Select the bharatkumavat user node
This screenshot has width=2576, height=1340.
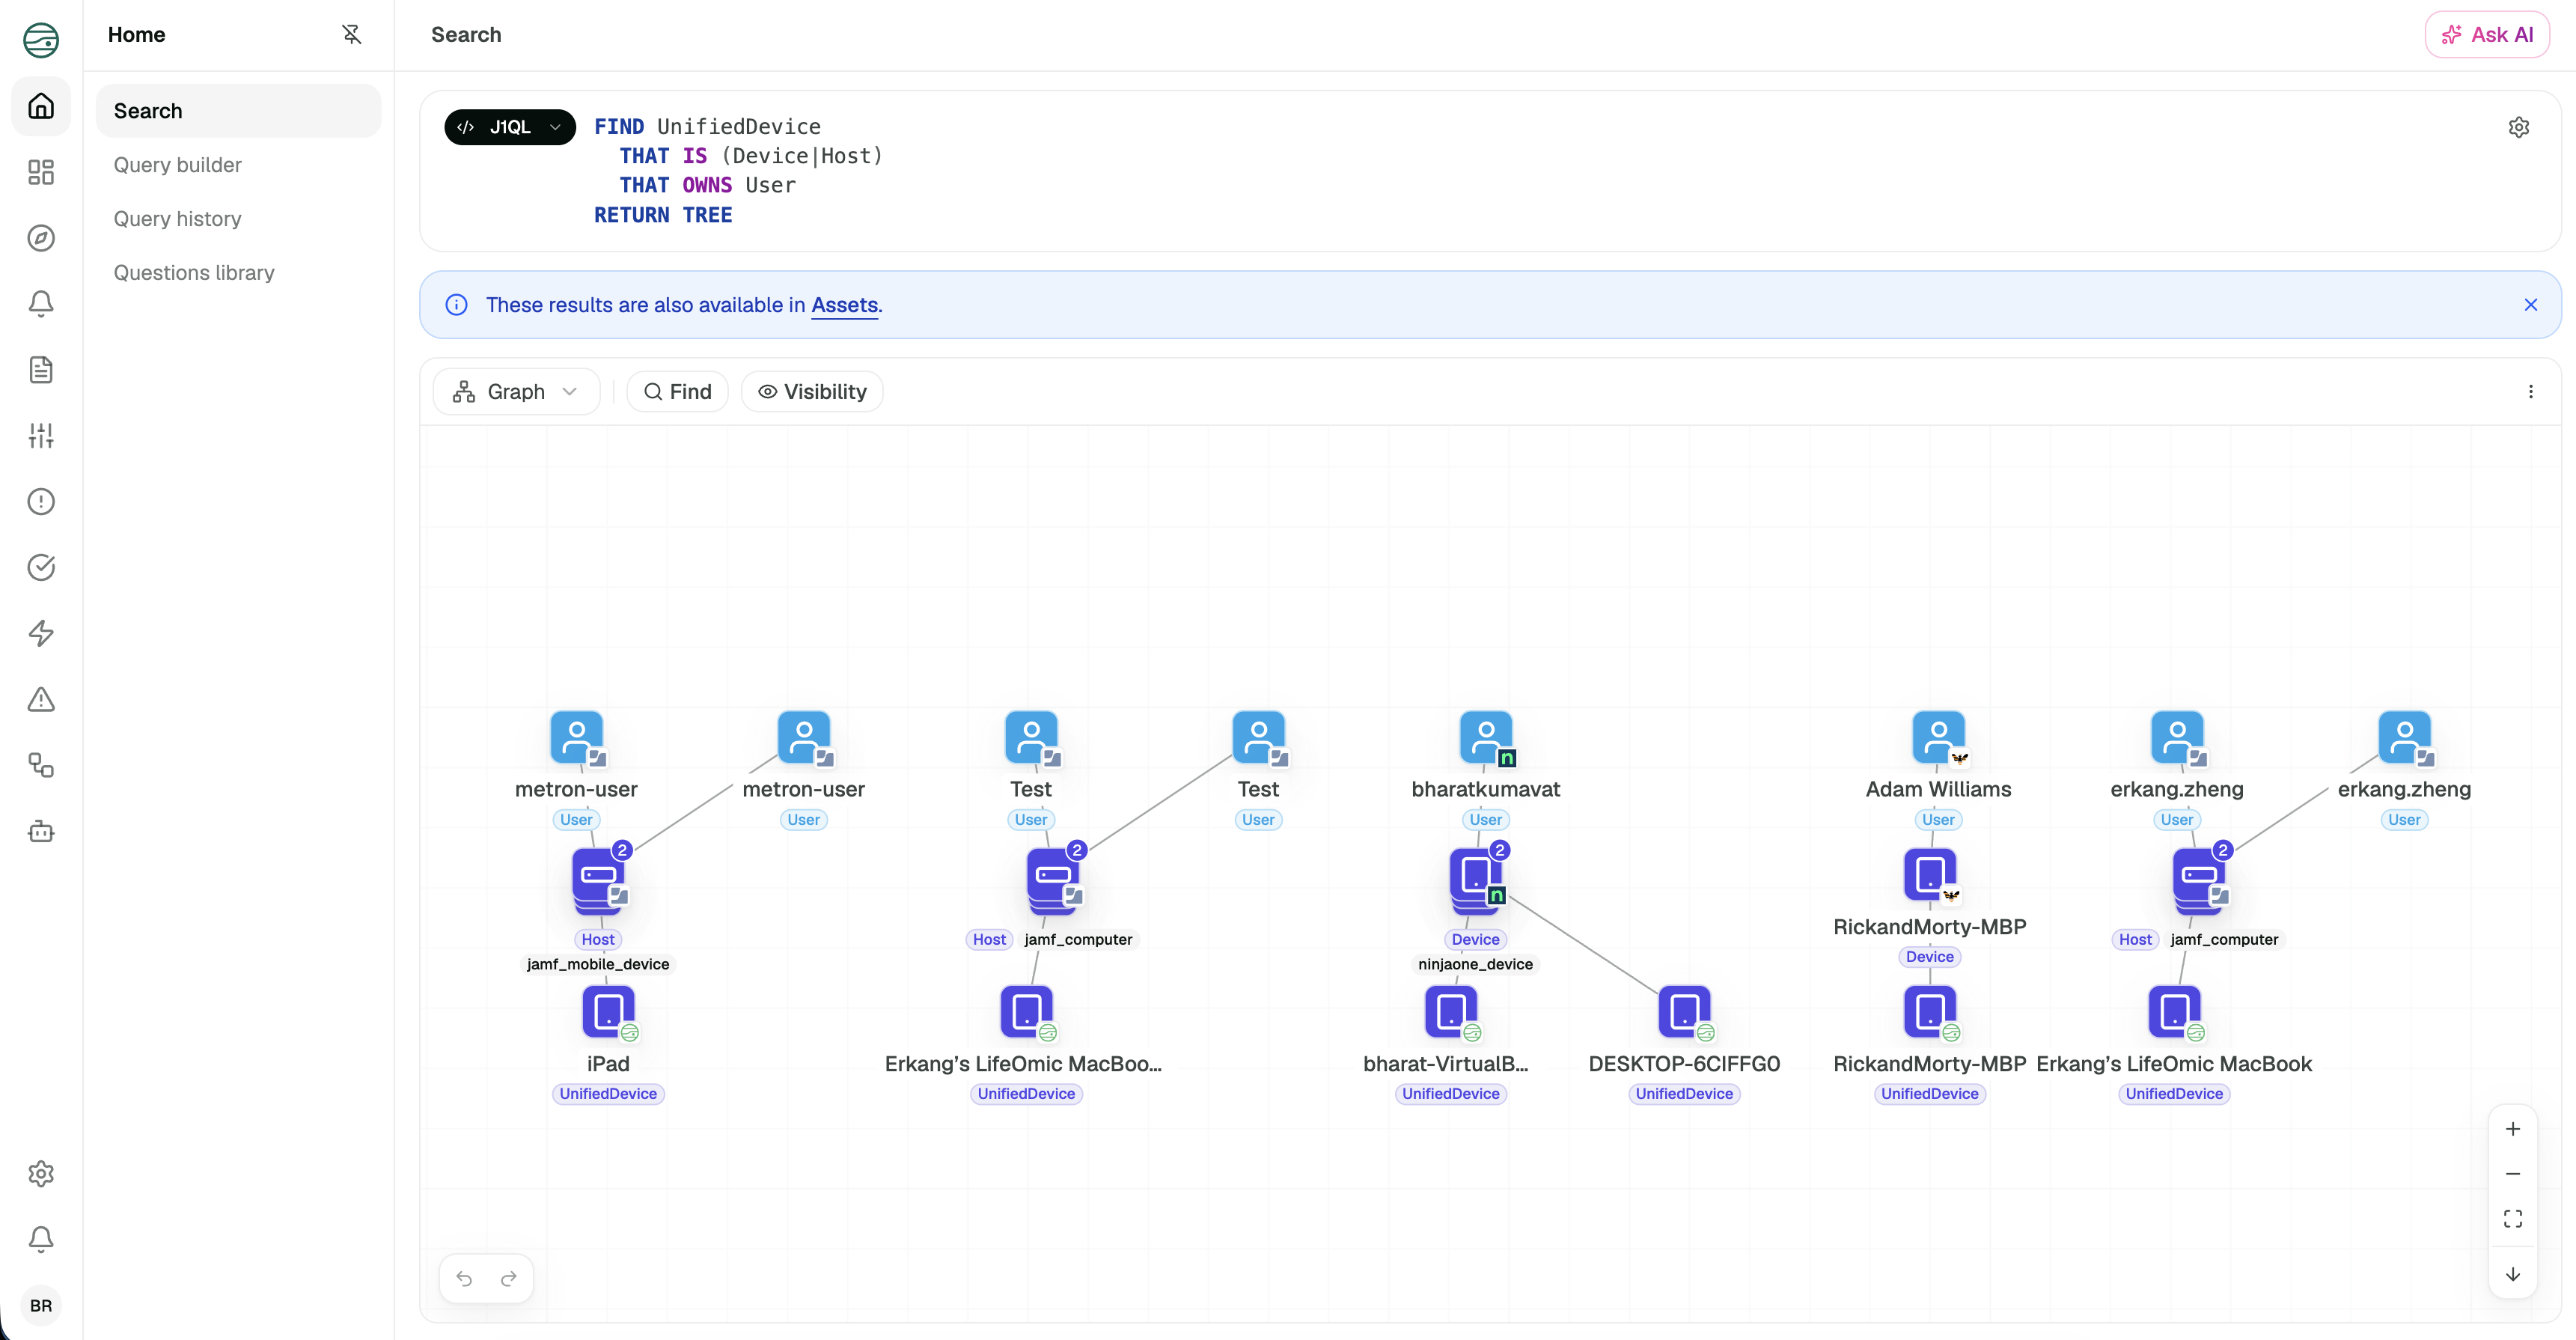point(1486,738)
